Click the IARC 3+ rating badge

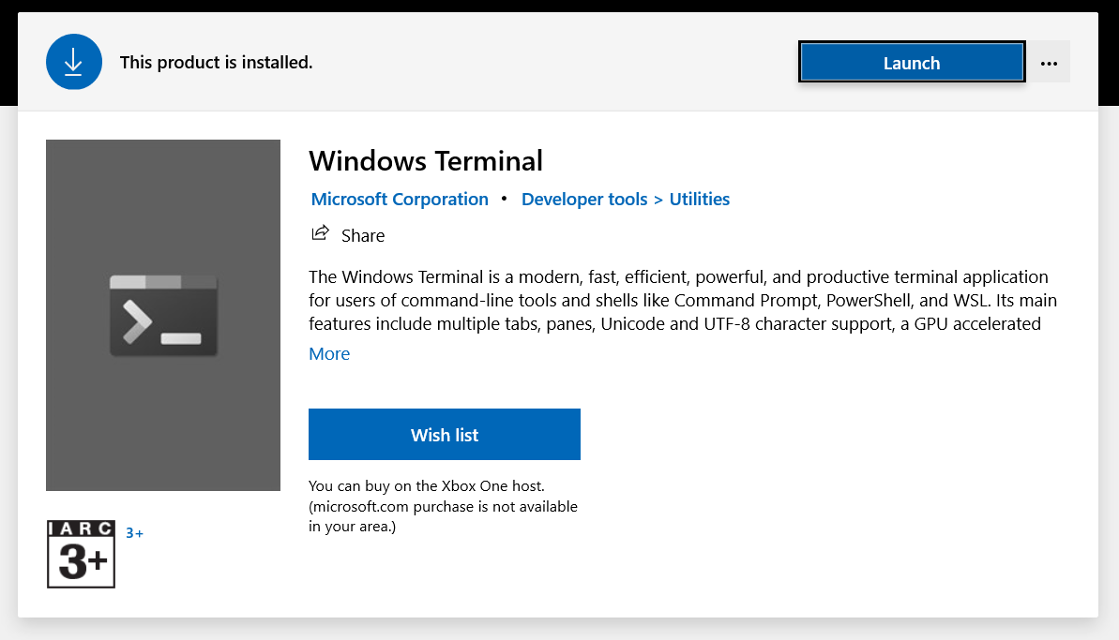(x=81, y=554)
